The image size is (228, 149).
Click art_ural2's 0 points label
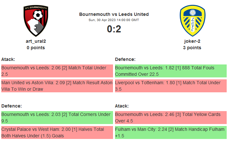[x=36, y=48]
